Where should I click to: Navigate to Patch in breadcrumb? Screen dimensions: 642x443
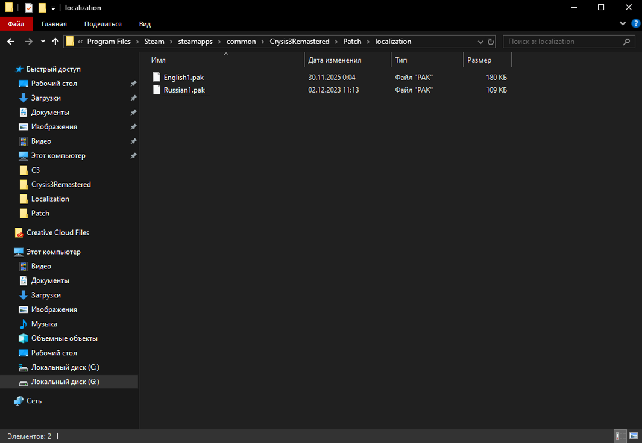pos(352,42)
